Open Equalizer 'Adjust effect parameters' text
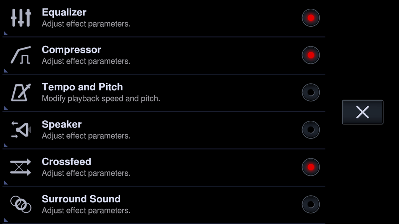 click(86, 24)
